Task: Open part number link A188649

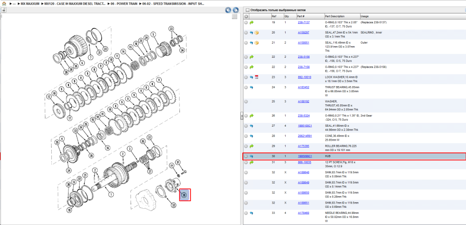Action: (x=303, y=182)
